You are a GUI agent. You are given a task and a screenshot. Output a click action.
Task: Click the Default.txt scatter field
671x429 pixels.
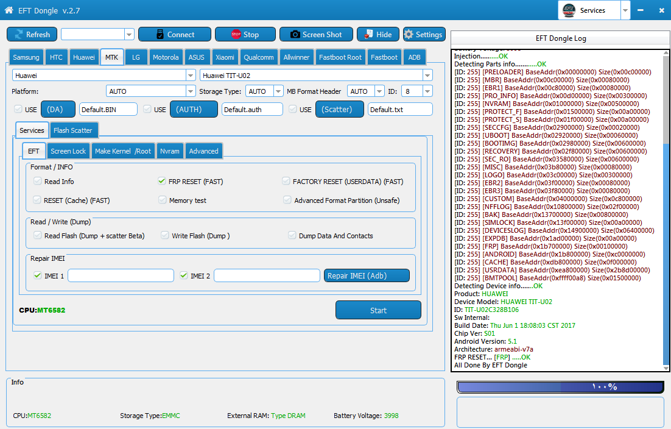pyautogui.click(x=400, y=109)
